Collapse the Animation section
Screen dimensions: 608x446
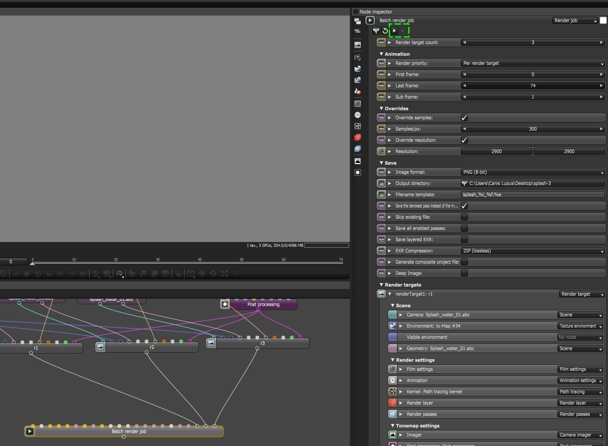point(381,54)
